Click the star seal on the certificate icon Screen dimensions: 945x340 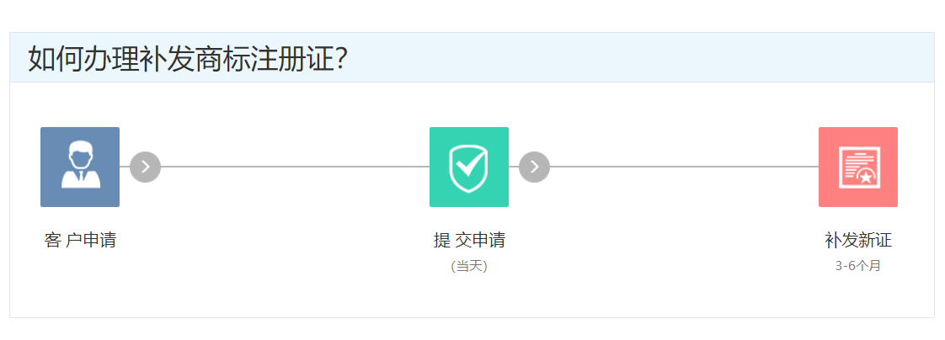tap(865, 177)
